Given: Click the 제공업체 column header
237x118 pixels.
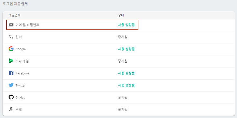Looking at the screenshot, I should 15,15.
